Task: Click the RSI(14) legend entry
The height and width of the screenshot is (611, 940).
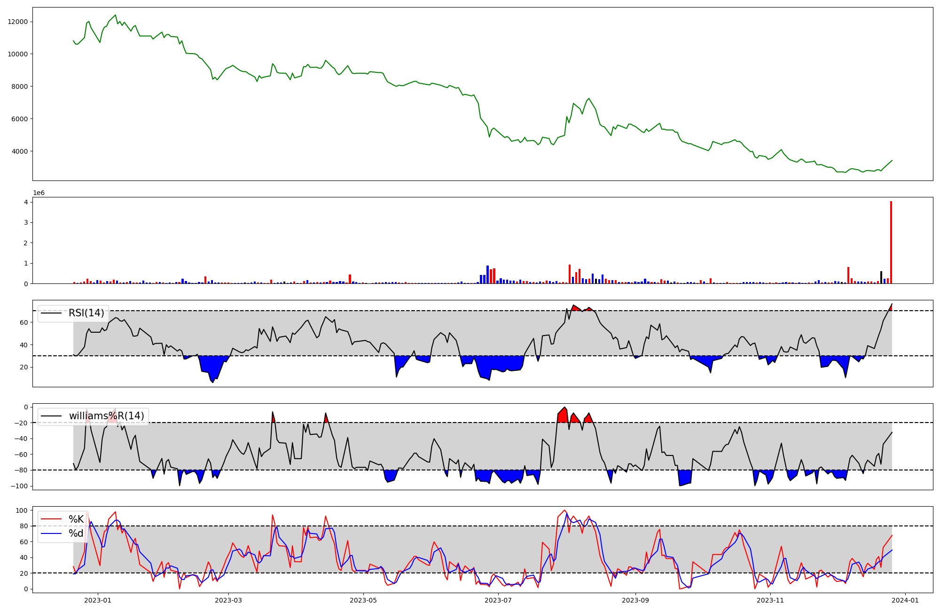Action: point(86,313)
